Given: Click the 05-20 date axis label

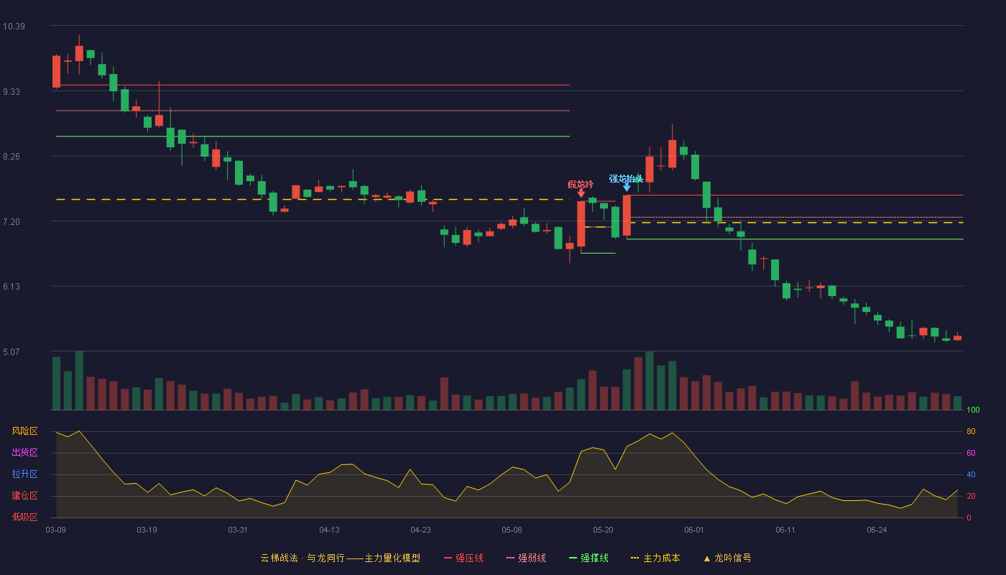Looking at the screenshot, I should pyautogui.click(x=604, y=530).
